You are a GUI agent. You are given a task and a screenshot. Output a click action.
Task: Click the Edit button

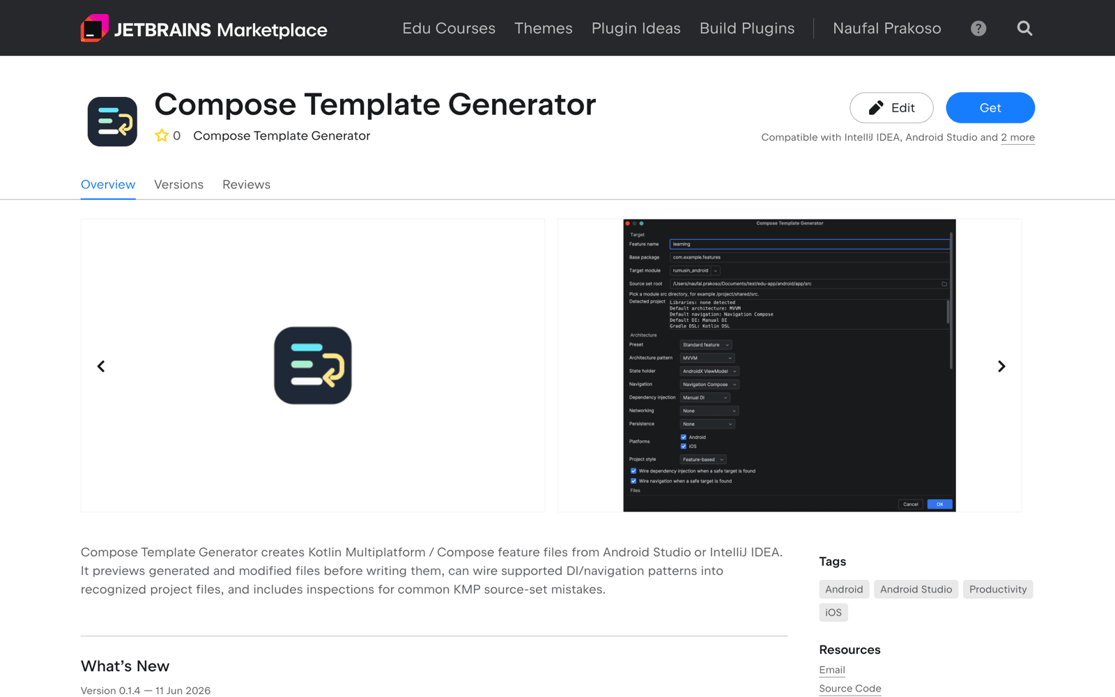(891, 108)
